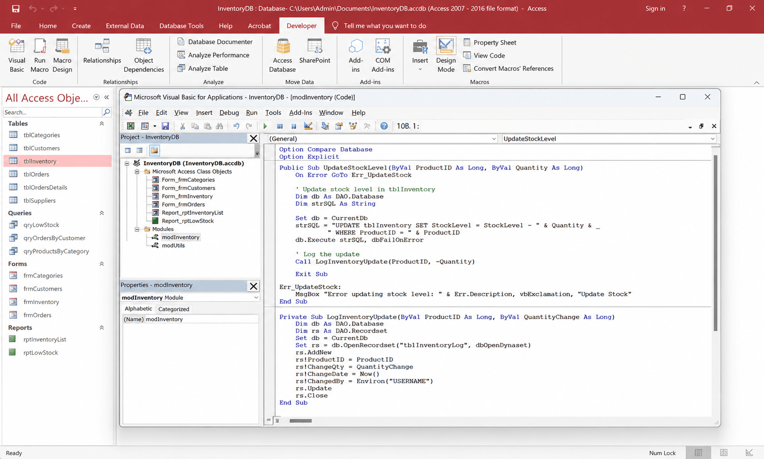
Task: Open the Property Sheet
Action: (489, 42)
